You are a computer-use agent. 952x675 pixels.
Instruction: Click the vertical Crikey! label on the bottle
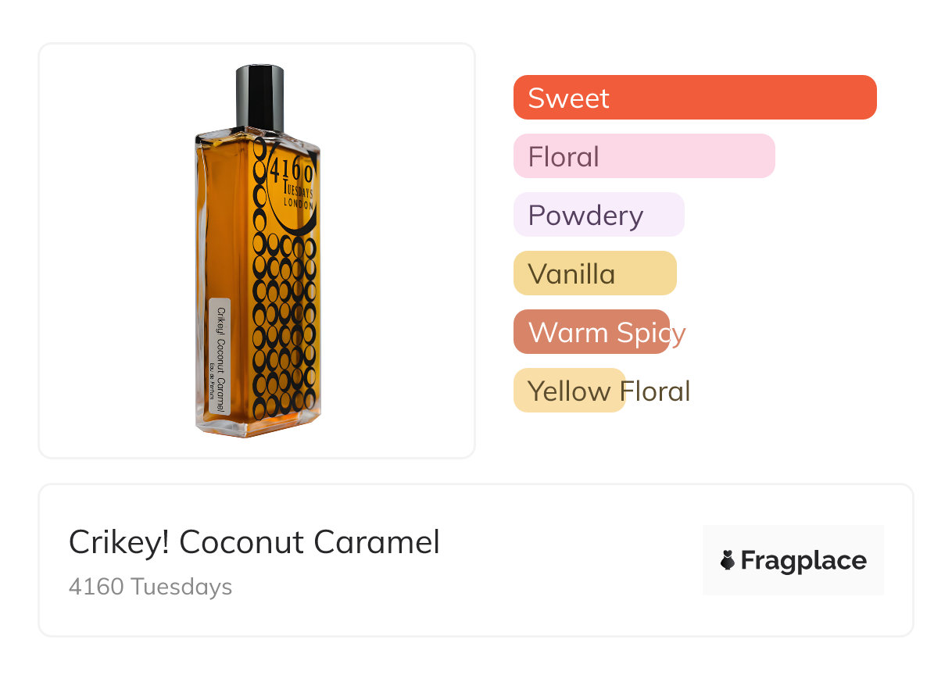tap(220, 358)
